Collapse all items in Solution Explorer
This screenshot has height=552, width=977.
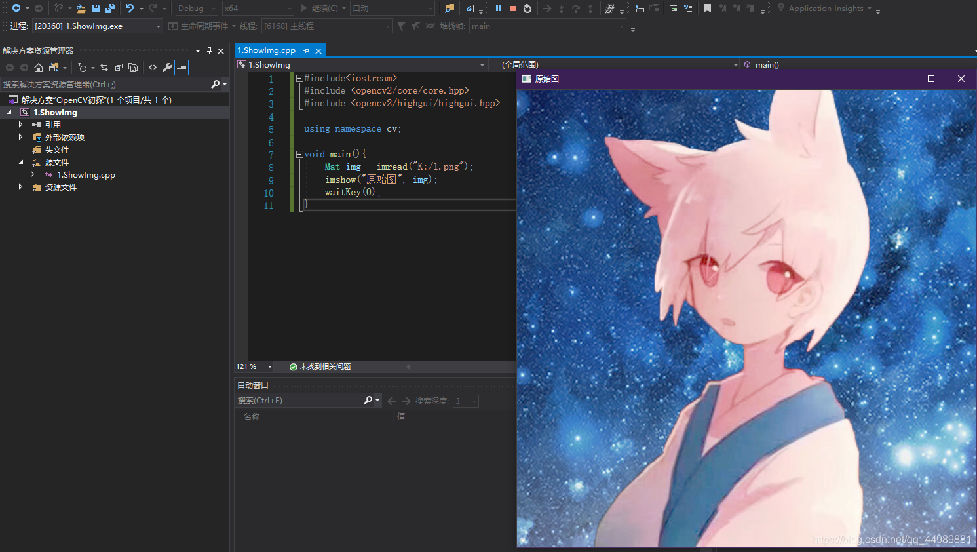[119, 68]
